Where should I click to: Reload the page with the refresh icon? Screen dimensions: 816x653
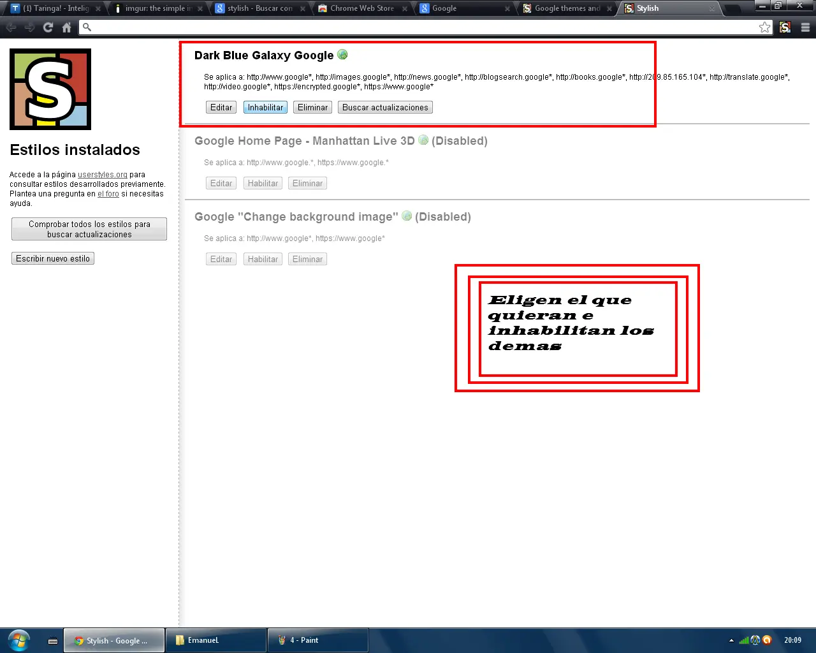[x=48, y=27]
